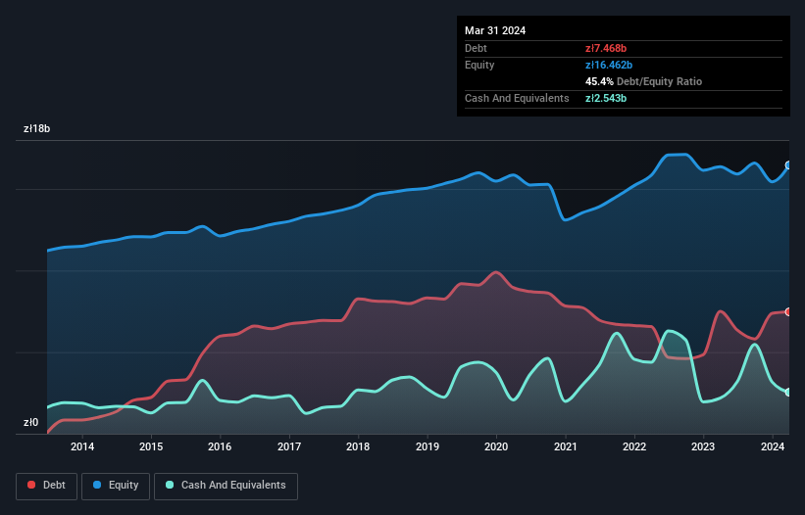Viewport: 805px width, 515px height.
Task: Click the zł7.468b debt value in tooltip
Action: click(606, 48)
